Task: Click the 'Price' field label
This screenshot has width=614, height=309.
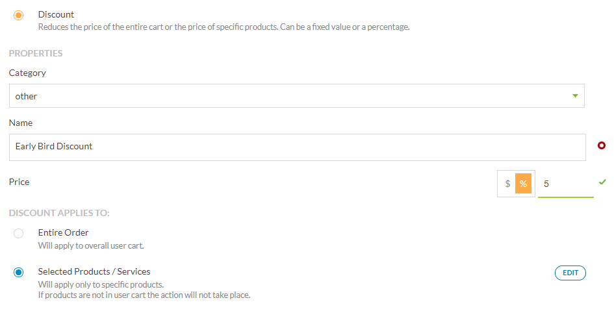Action: pyautogui.click(x=19, y=182)
